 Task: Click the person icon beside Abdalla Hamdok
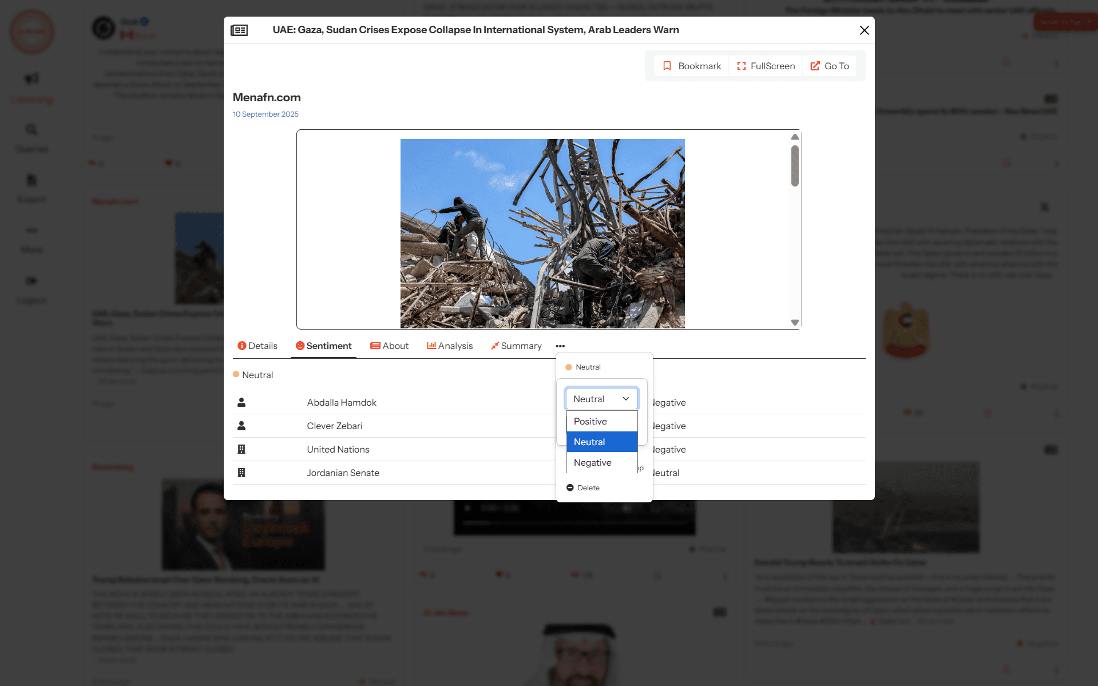click(241, 402)
